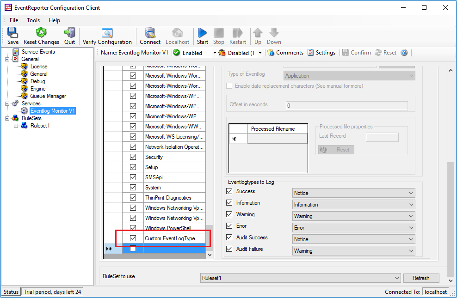Select the Engine node in the tree
Viewport: 457px width, 298px height.
point(38,88)
